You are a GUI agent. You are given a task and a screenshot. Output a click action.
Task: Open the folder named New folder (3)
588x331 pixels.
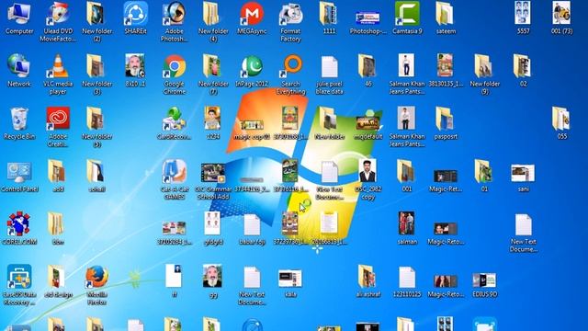pos(96,74)
